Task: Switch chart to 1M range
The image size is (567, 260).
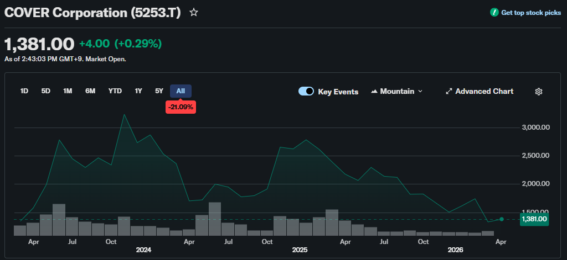Action: pos(68,91)
